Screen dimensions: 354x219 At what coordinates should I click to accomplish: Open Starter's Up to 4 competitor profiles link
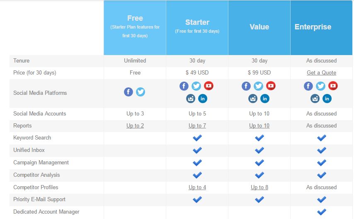[197, 187]
